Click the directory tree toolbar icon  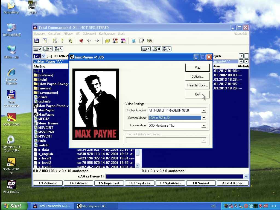[45, 41]
